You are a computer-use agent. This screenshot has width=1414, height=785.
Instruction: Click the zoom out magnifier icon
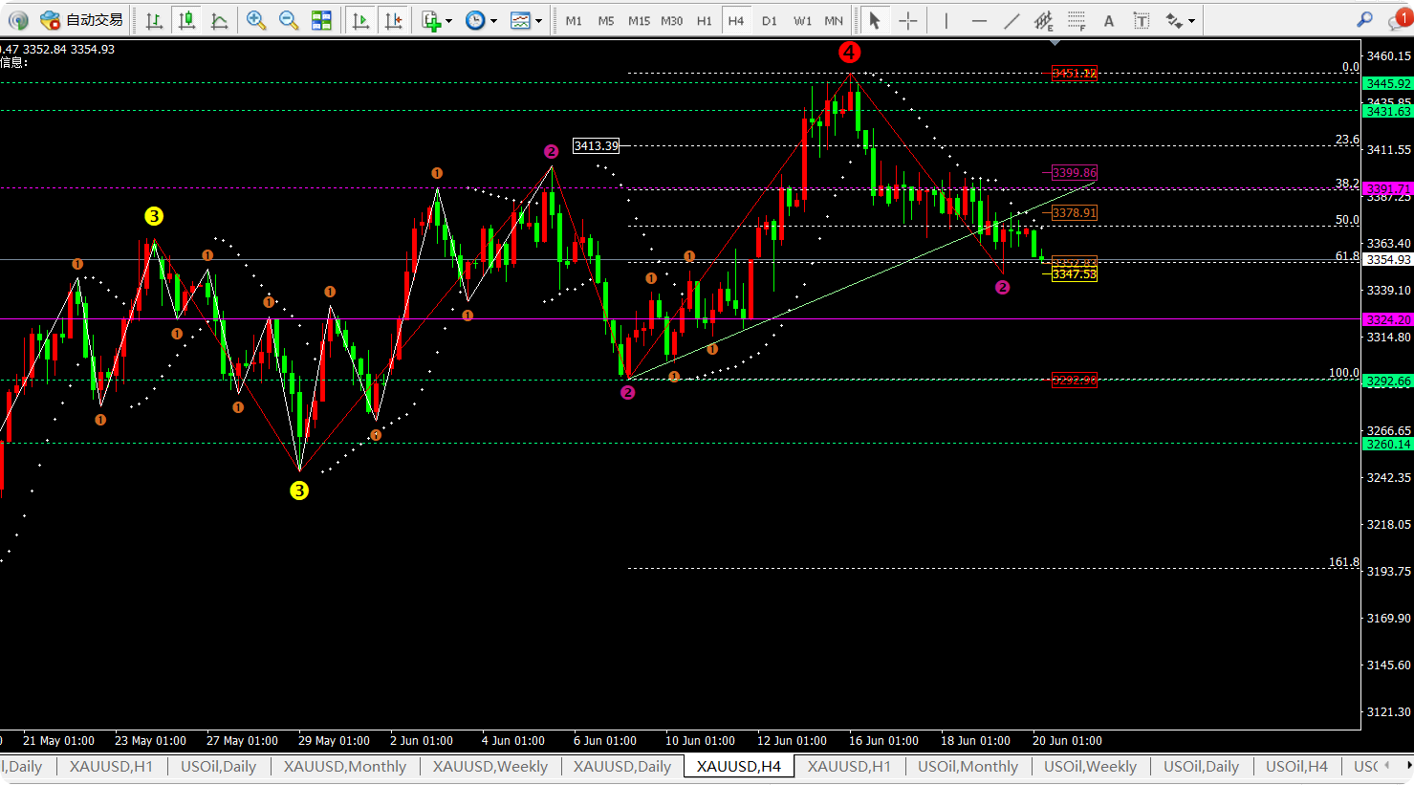click(x=288, y=20)
